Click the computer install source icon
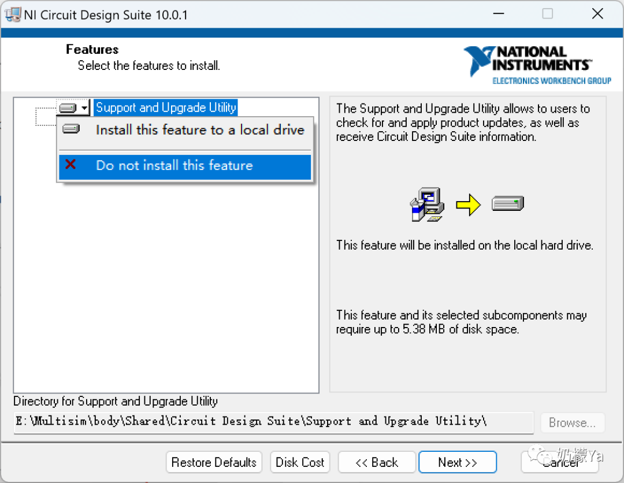This screenshot has height=483, width=624. pyautogui.click(x=428, y=205)
